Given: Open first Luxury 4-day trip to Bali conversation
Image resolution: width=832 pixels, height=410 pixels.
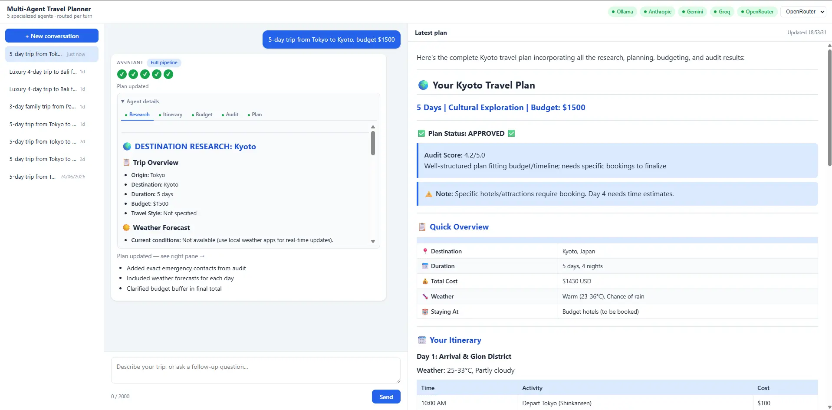Looking at the screenshot, I should [x=52, y=72].
